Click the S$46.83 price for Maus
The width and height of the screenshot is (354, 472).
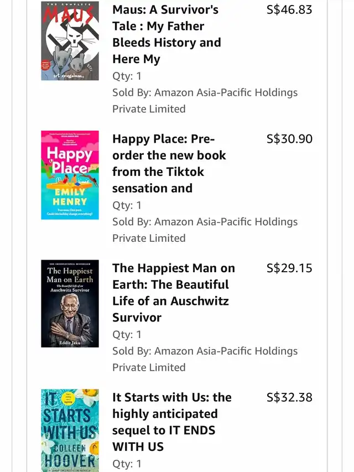[x=289, y=9]
